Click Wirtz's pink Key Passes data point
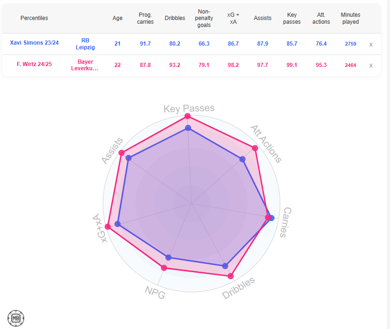The height and width of the screenshot is (329, 390). [187, 116]
